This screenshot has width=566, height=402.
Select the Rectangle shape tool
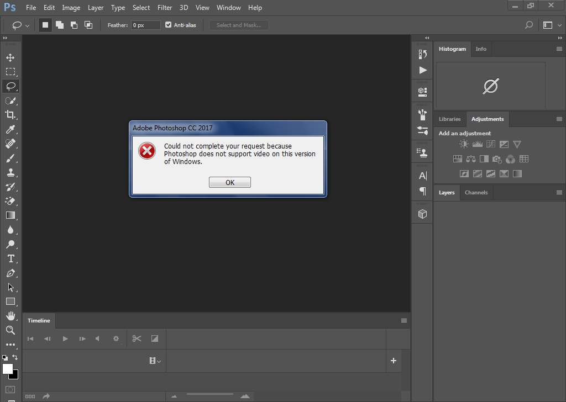point(10,301)
